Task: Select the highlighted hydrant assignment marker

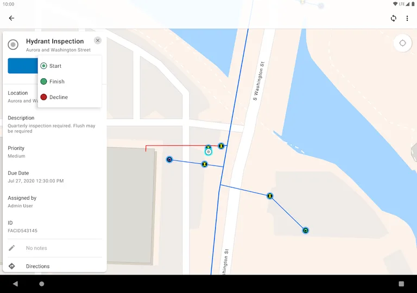Action: click(208, 152)
